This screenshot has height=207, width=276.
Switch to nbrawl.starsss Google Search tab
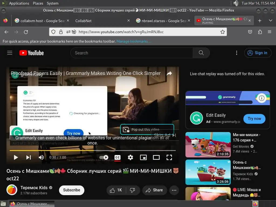(x=163, y=21)
